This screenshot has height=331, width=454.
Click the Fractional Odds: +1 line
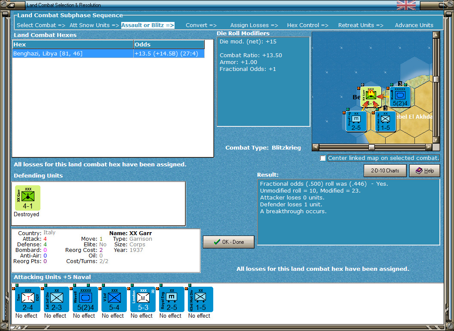[x=248, y=69]
